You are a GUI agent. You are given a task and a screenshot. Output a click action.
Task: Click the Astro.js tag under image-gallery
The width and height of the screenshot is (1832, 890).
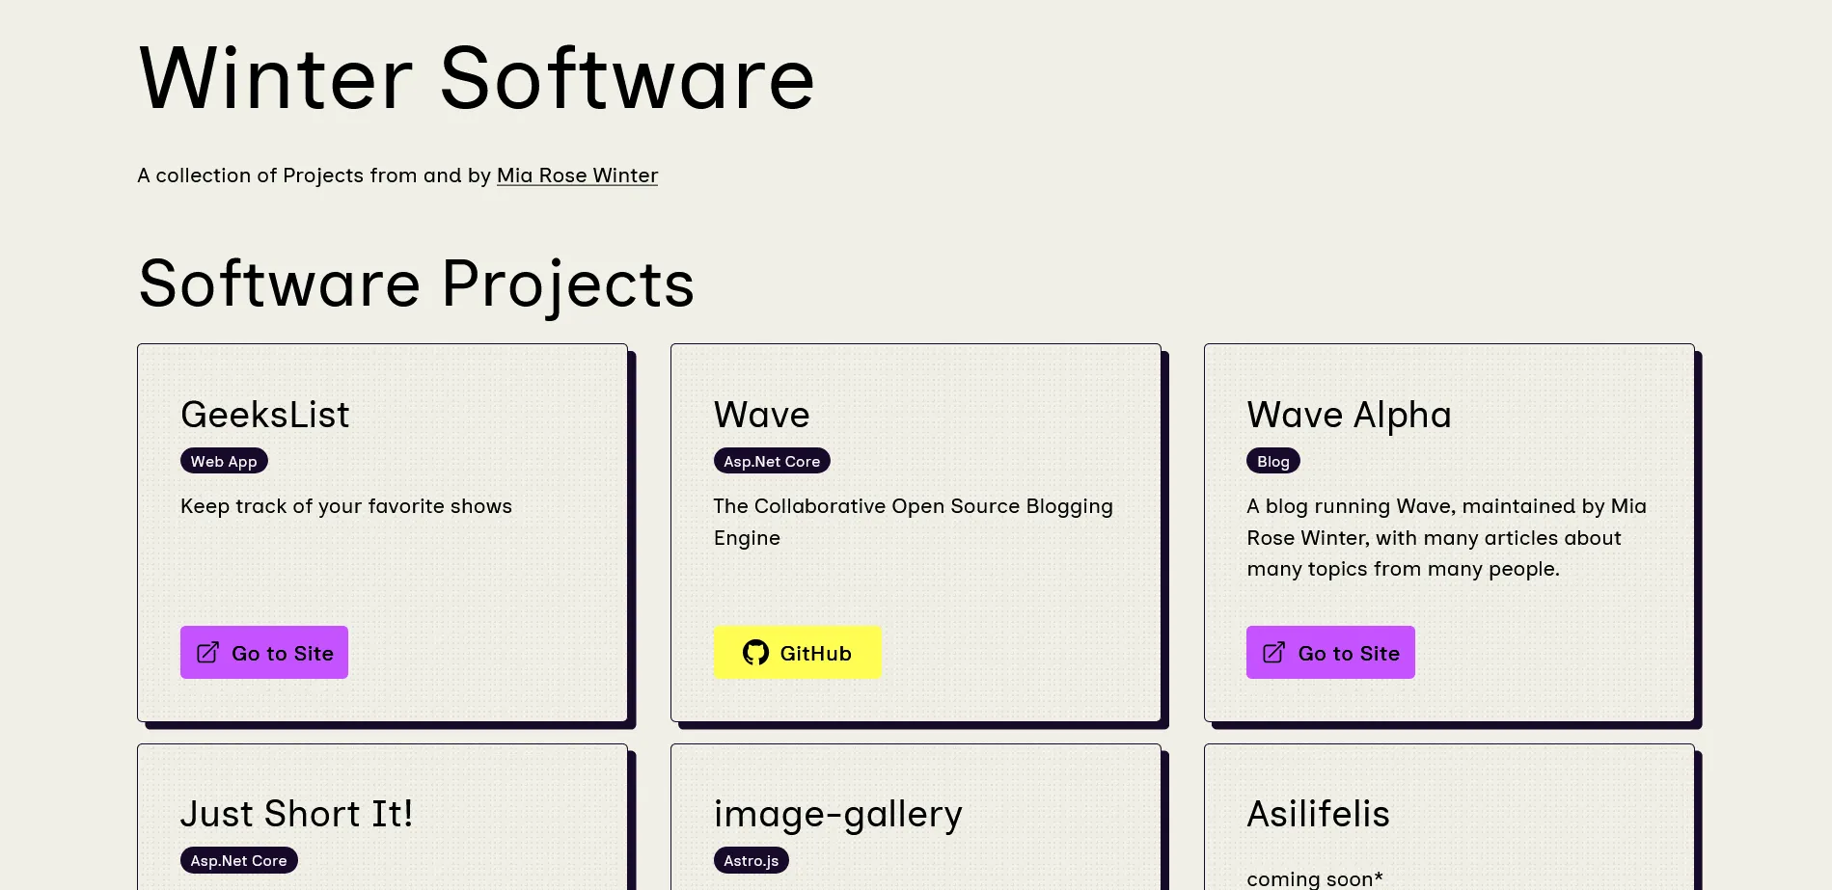coord(751,861)
